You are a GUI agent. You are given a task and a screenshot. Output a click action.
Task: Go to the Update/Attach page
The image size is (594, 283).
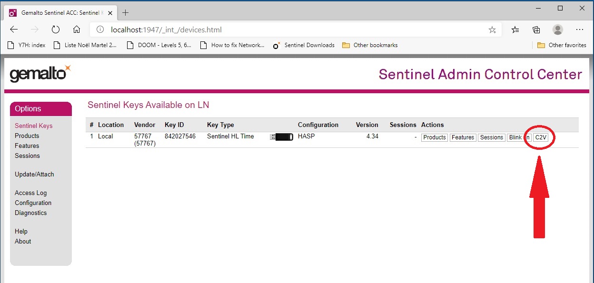34,174
